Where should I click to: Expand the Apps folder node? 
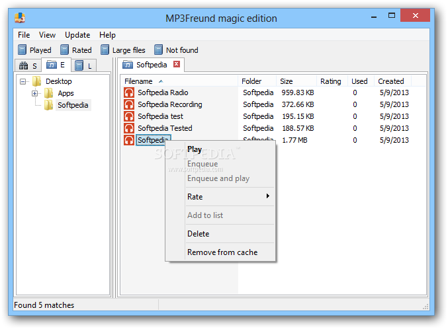click(x=35, y=94)
